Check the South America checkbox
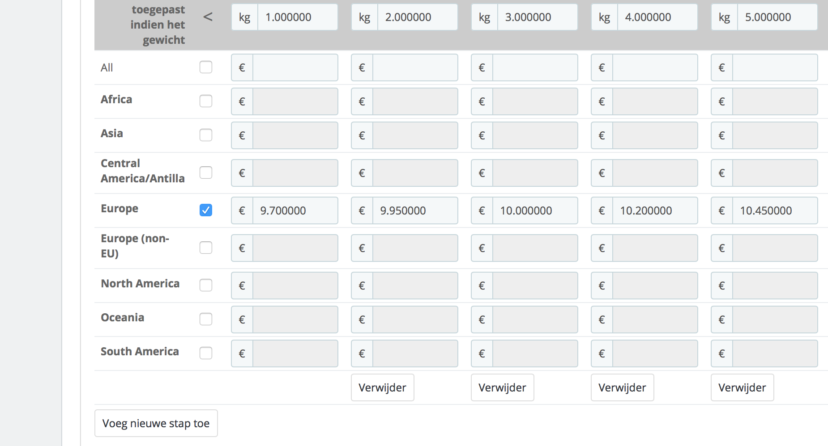Image resolution: width=828 pixels, height=446 pixels. tap(206, 353)
